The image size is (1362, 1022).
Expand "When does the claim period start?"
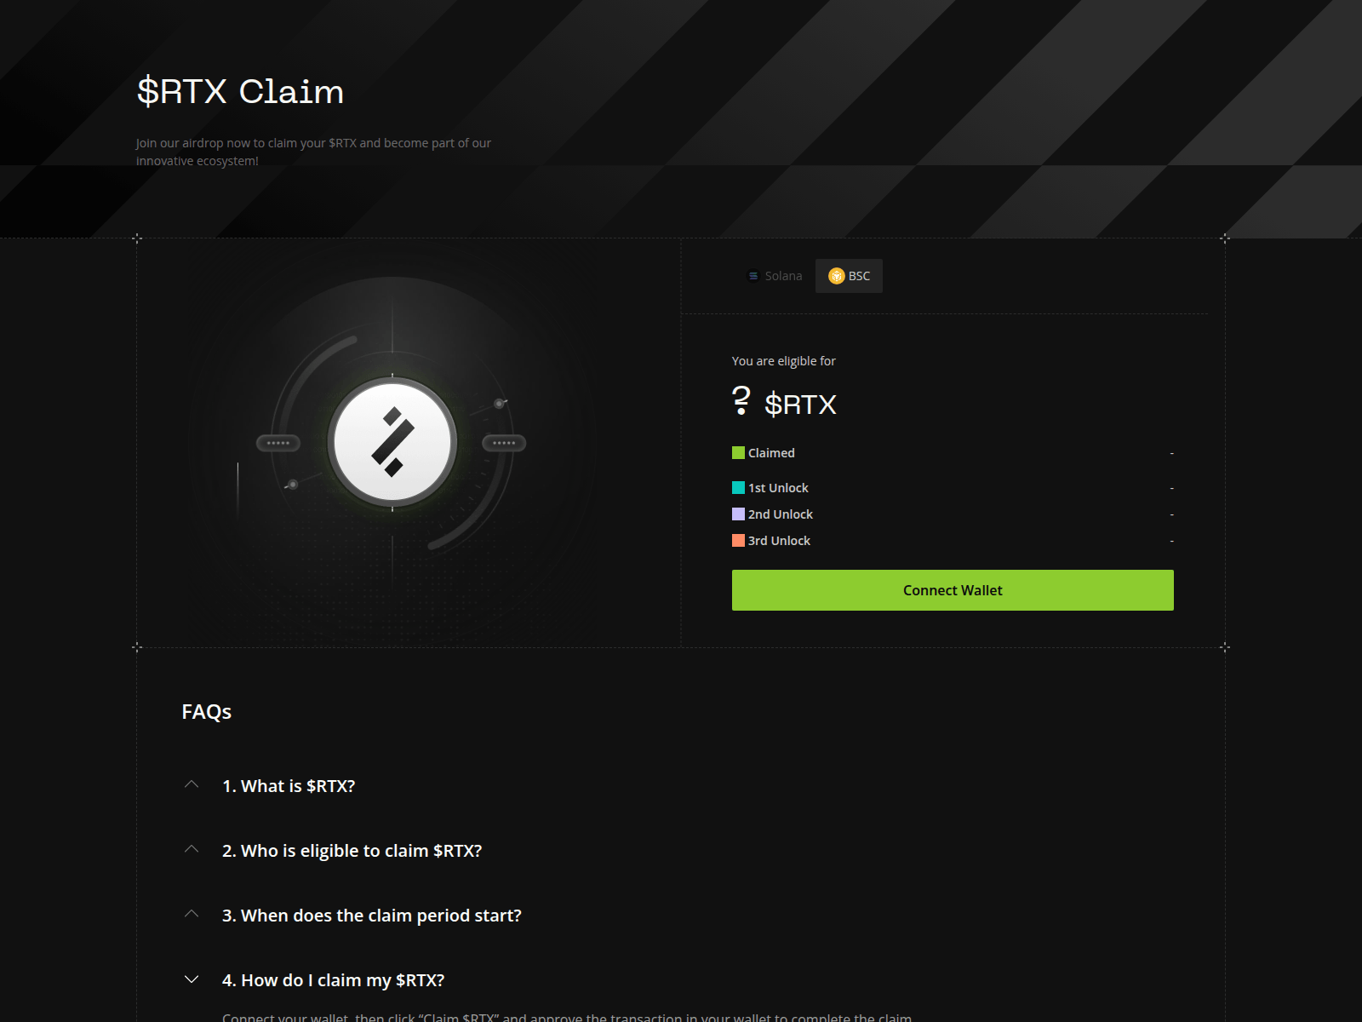[372, 915]
